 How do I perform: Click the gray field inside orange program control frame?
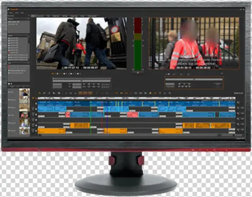170,84
